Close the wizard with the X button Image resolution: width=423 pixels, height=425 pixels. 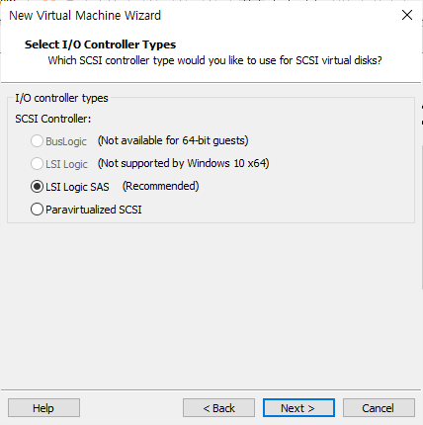point(407,15)
